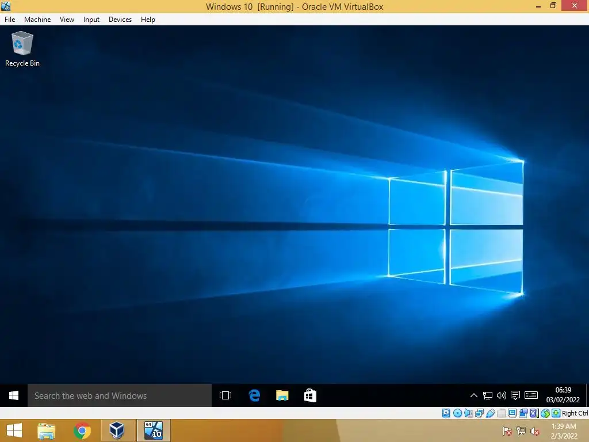Show hidden guest tray icons chevron
589x442 pixels.
pyautogui.click(x=474, y=395)
